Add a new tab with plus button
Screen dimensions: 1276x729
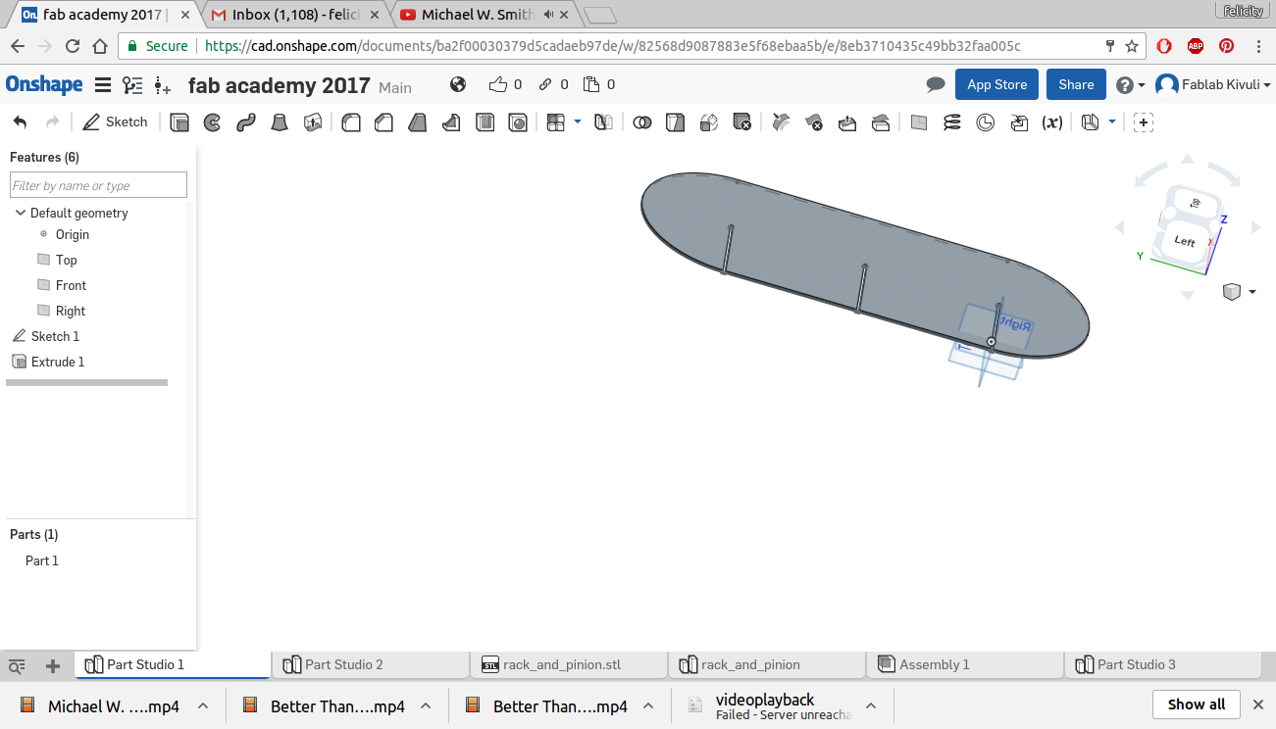(53, 666)
